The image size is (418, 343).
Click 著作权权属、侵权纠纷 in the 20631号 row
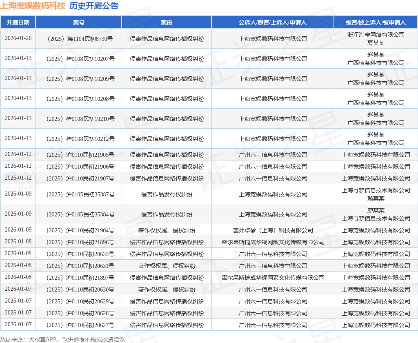click(x=167, y=266)
